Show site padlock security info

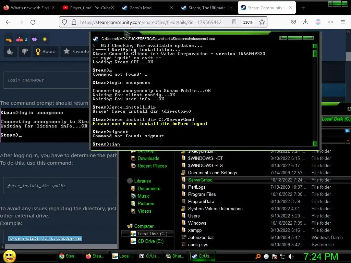pos(74,22)
